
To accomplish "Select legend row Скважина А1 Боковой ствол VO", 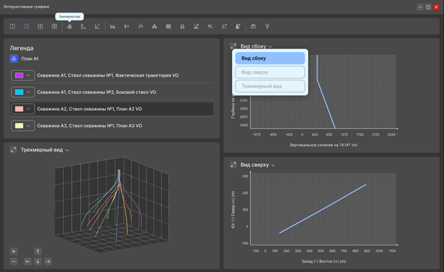I will 111,92.
